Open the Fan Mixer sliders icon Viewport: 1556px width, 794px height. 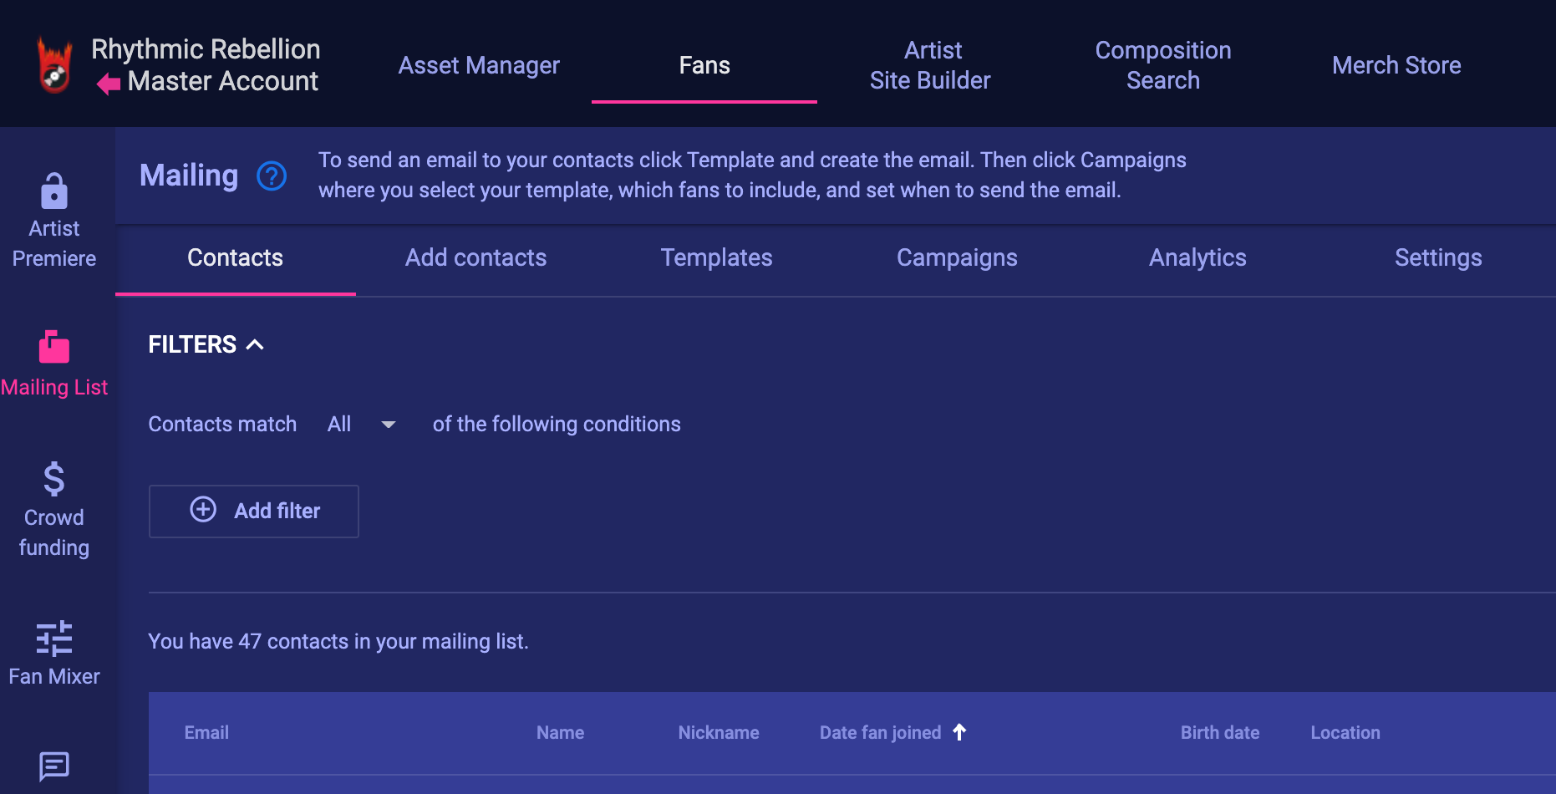pyautogui.click(x=54, y=639)
